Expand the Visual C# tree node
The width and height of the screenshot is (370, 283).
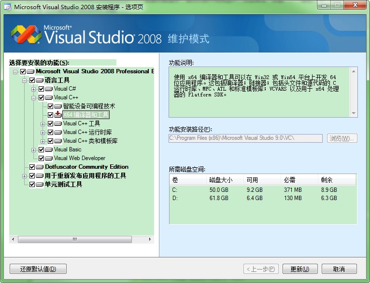coord(33,89)
